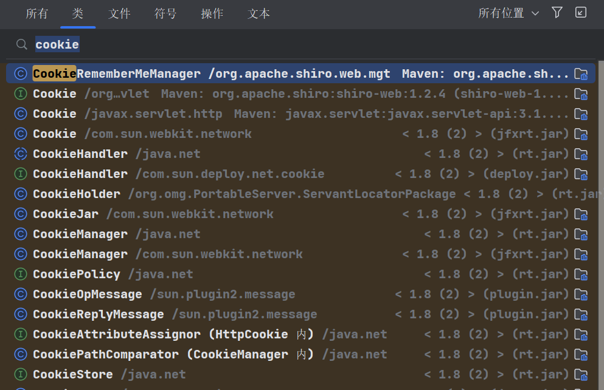Click the interface icon next to CookiePolicy
This screenshot has height=390, width=604.
(20, 274)
